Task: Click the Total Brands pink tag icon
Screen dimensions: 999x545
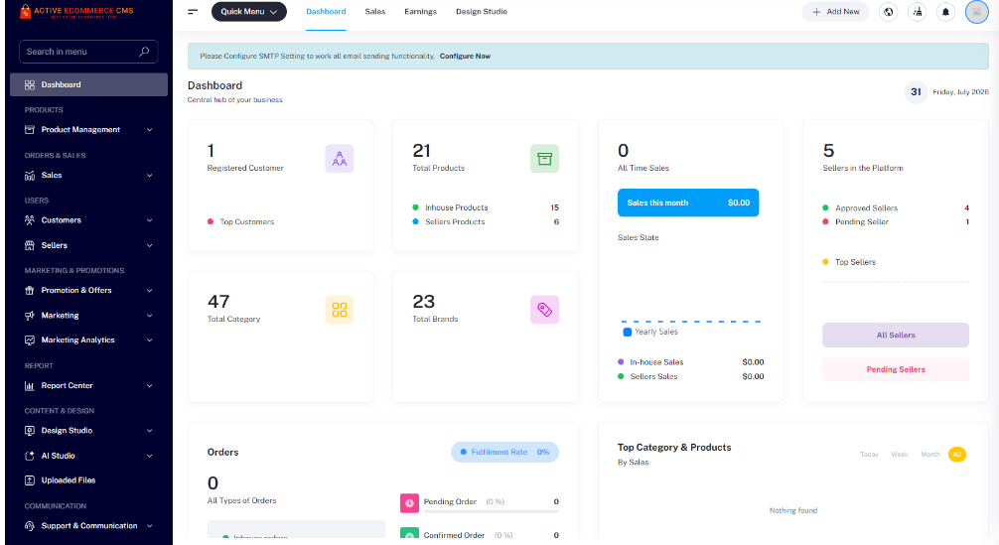Action: [x=544, y=310]
